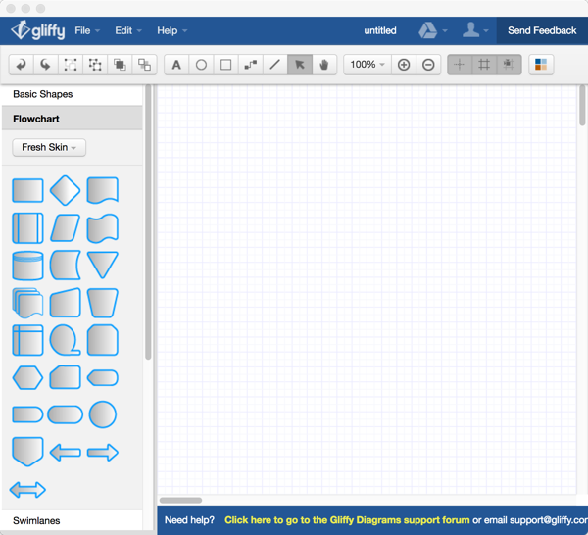Select the Pointer arrow tool
The height and width of the screenshot is (535, 588).
click(300, 65)
